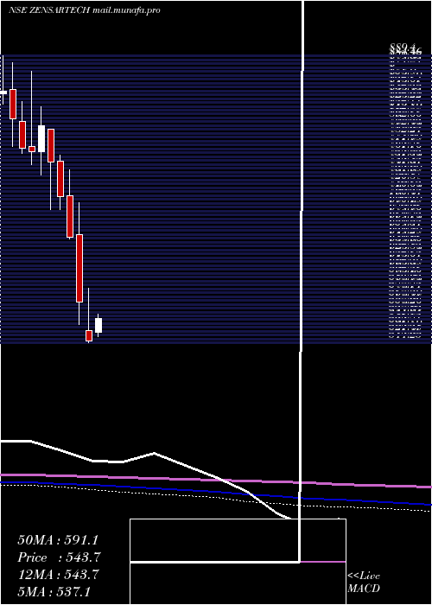Click the tallest red candlestick body

click(79, 268)
